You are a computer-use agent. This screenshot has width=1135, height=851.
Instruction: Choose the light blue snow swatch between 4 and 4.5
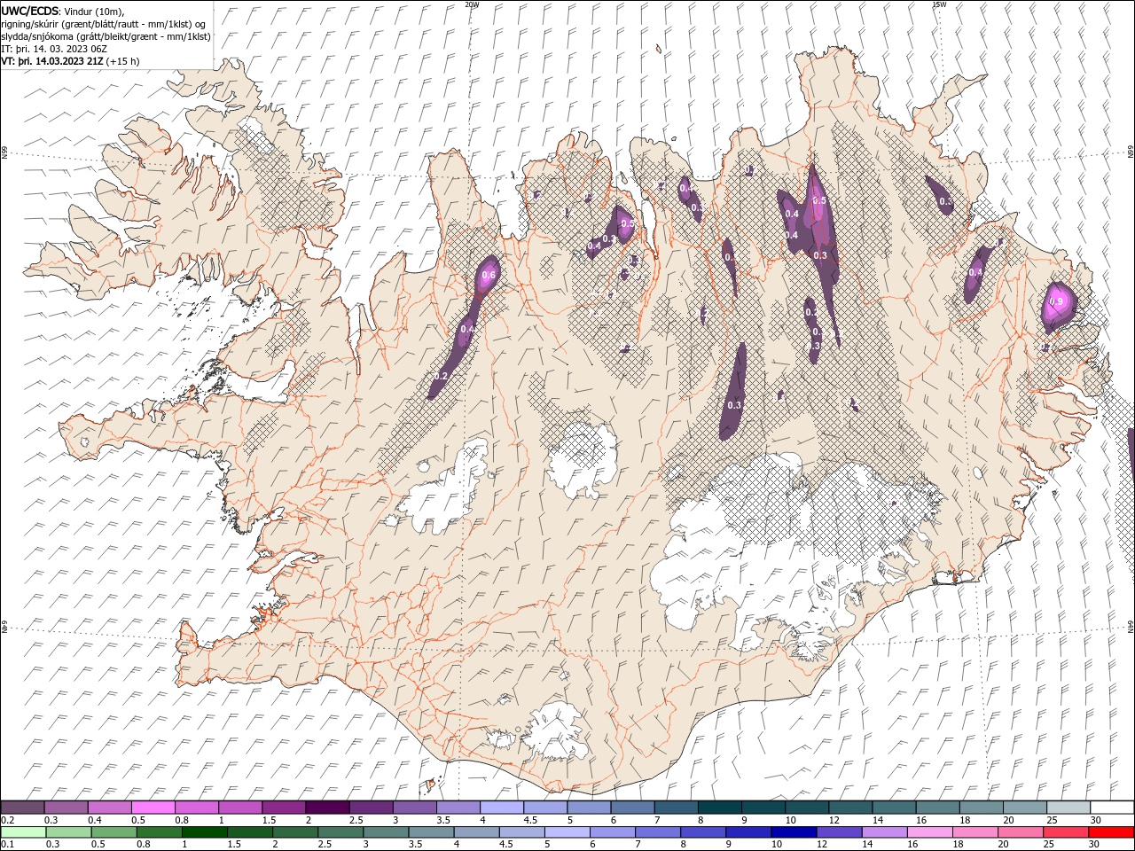click(x=502, y=808)
